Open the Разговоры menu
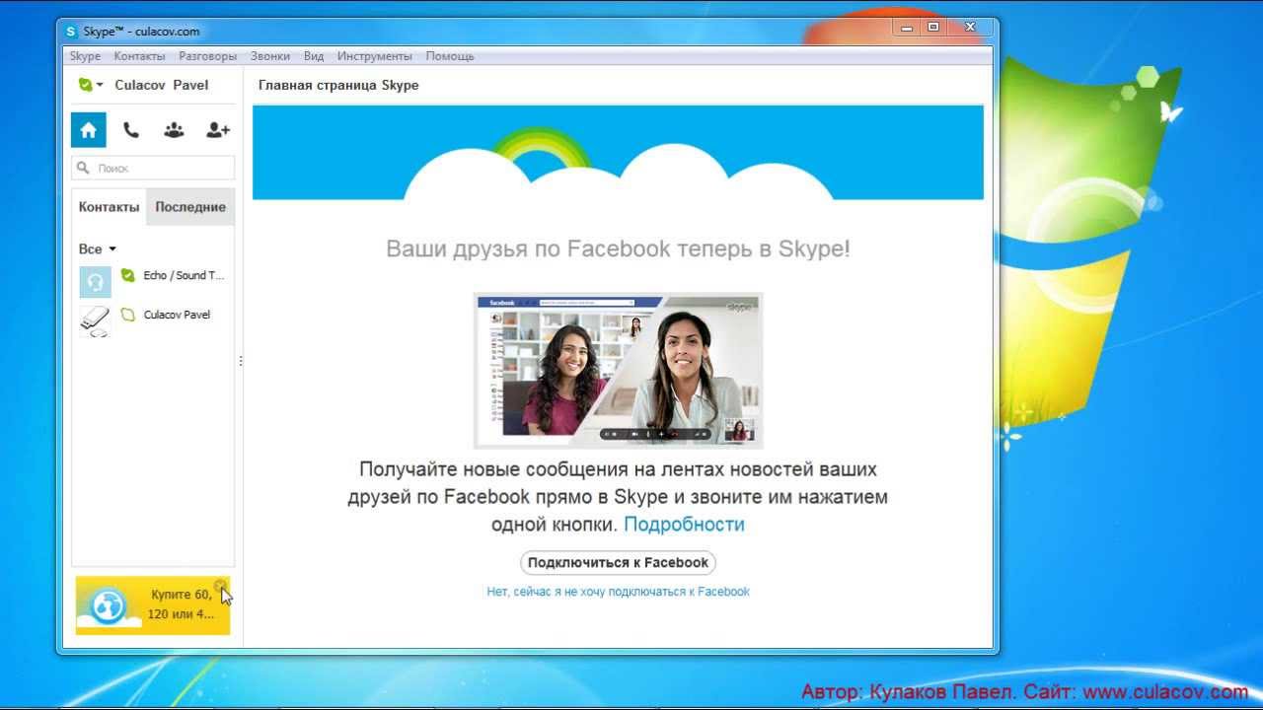 [x=207, y=56]
